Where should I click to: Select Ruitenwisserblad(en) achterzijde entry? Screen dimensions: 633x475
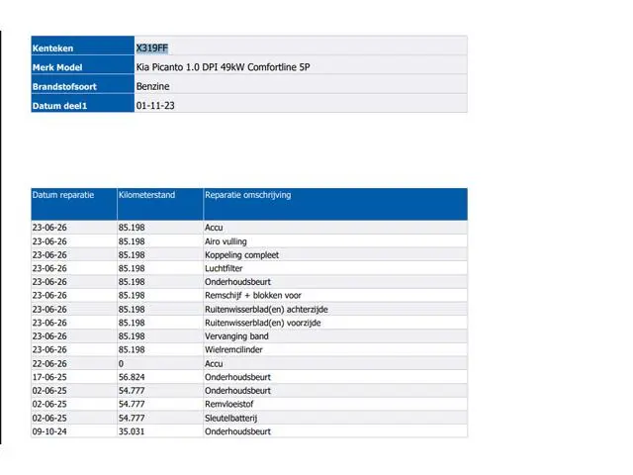pyautogui.click(x=266, y=310)
